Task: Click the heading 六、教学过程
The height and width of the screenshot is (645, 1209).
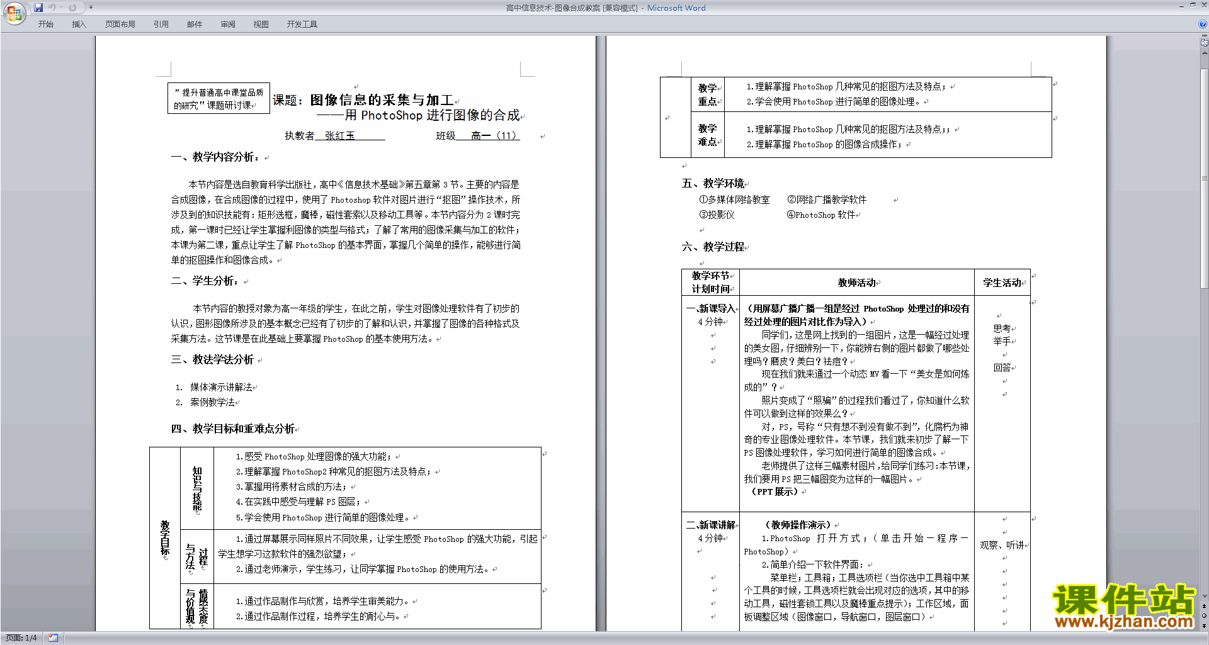Action: tap(713, 247)
